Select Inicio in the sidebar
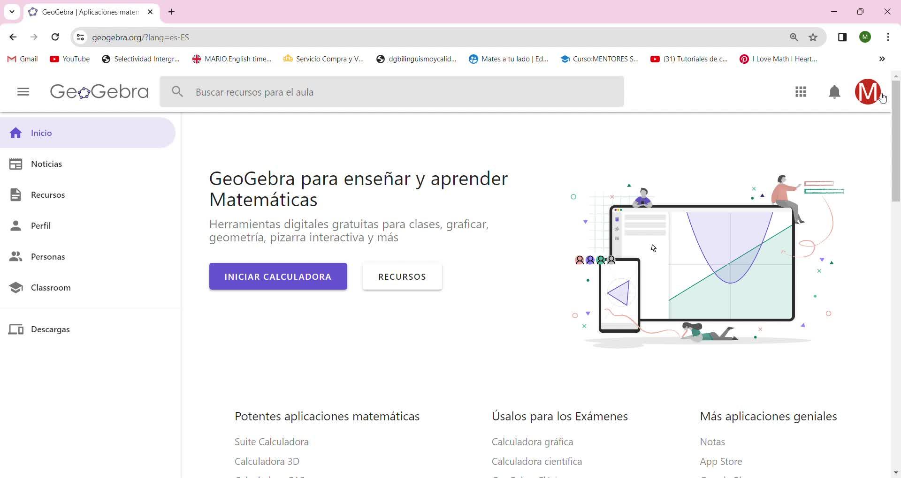 tap(88, 133)
